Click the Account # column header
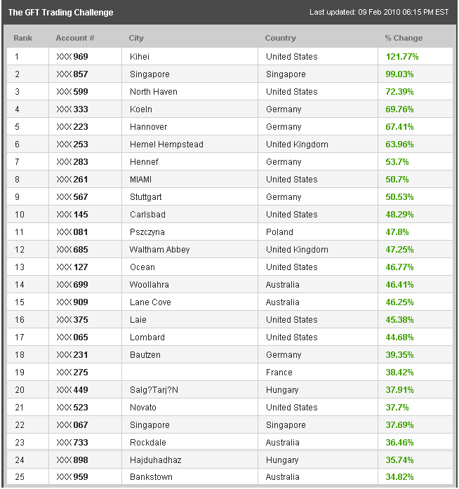This screenshot has width=459, height=489. (x=75, y=38)
